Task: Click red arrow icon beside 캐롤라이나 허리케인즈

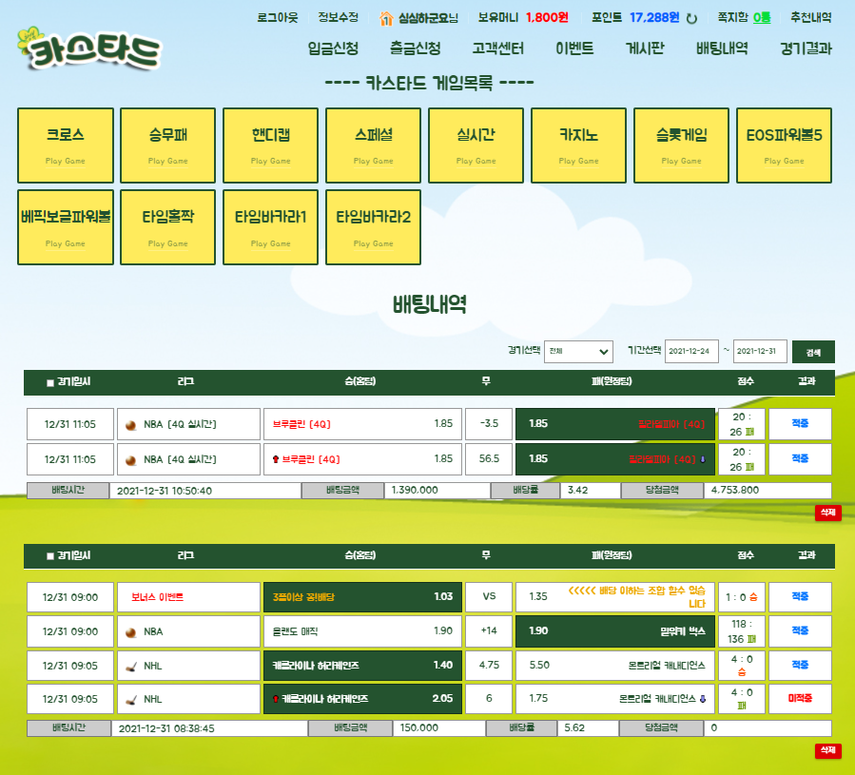Action: (x=276, y=699)
